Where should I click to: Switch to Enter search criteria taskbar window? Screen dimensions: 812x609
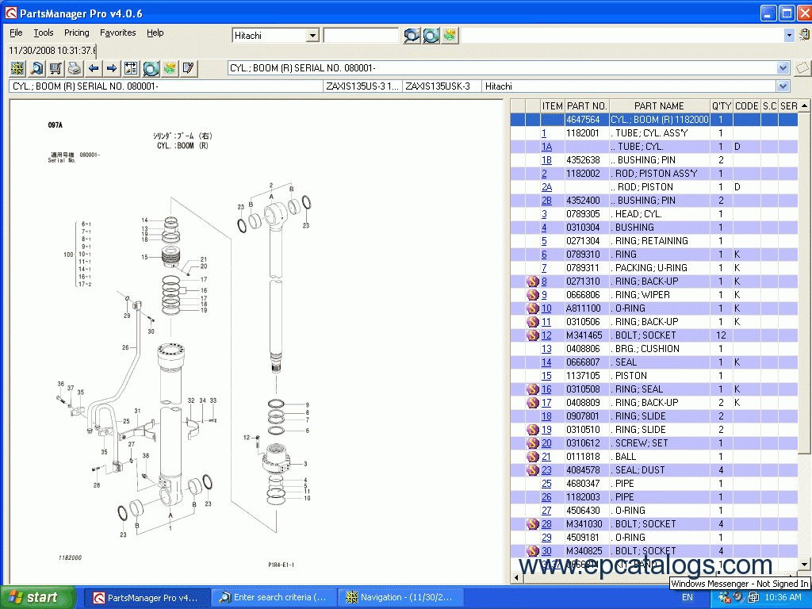coord(274,597)
